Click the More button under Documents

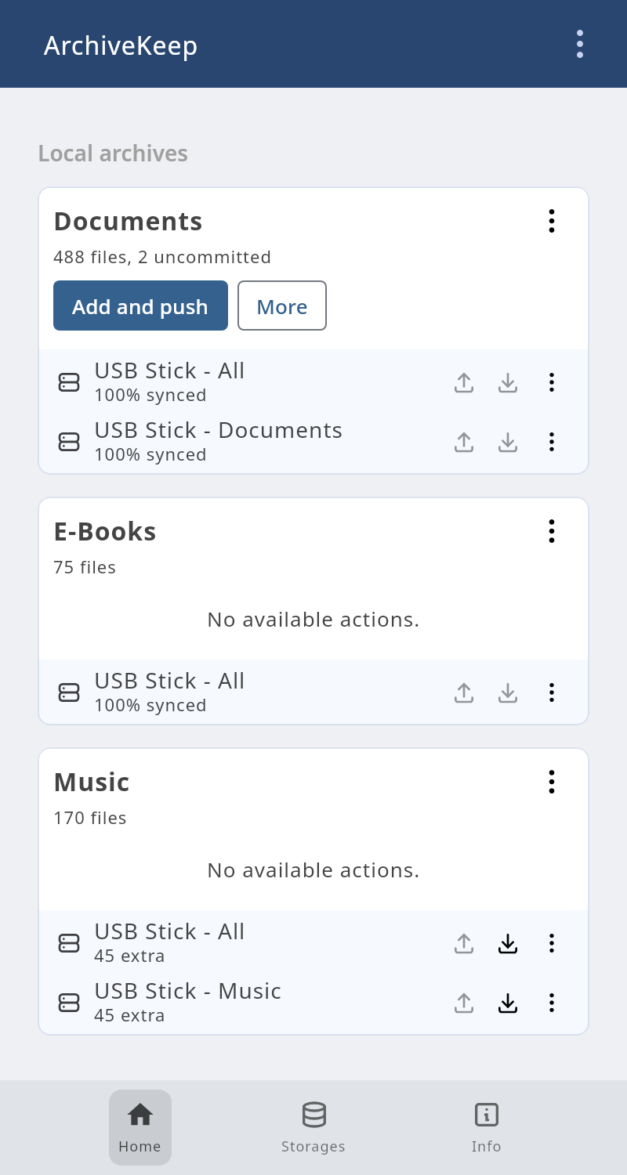click(x=282, y=305)
